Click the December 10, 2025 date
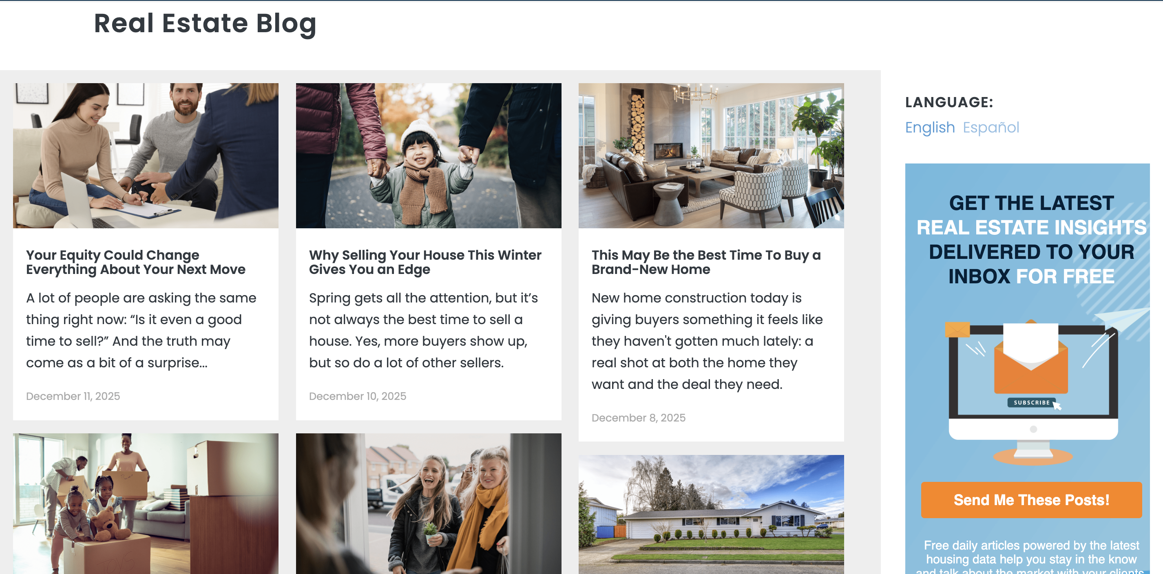This screenshot has height=574, width=1163. pos(358,396)
